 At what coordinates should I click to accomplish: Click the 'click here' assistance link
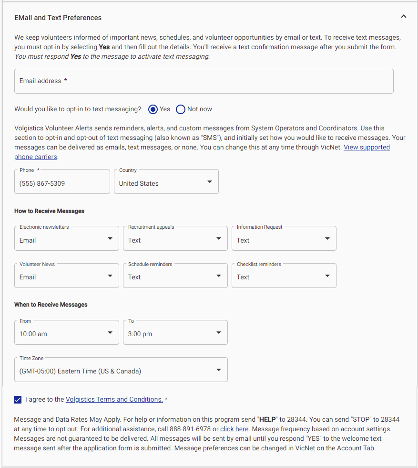pyautogui.click(x=234, y=429)
